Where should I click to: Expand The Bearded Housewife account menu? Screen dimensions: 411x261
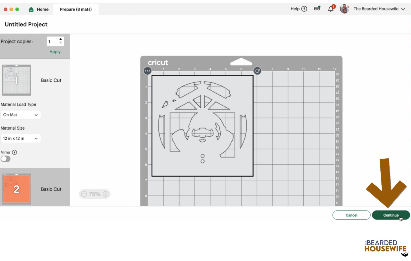[403, 9]
